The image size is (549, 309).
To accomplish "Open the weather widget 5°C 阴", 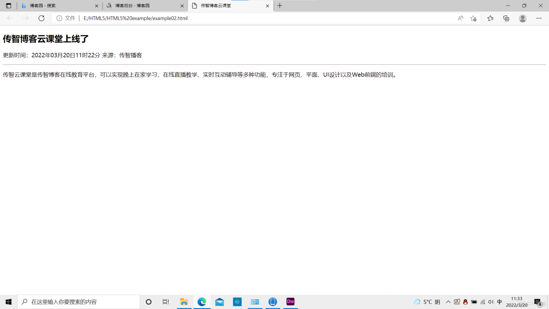I will (427, 302).
